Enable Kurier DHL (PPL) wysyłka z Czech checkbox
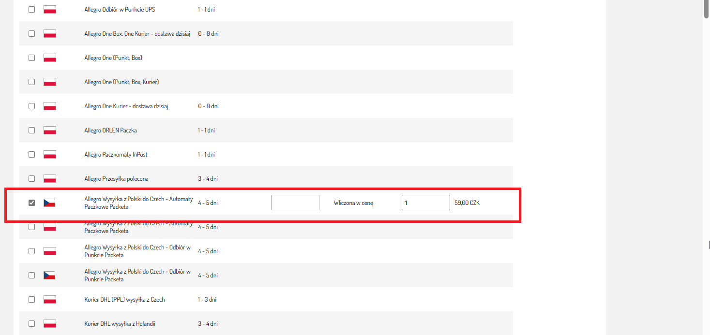The width and height of the screenshot is (710, 335). (x=31, y=299)
